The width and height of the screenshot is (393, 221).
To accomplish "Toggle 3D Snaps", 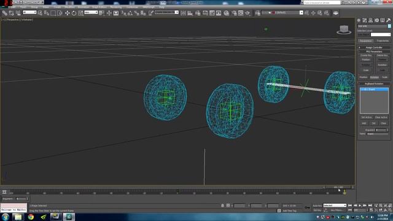I will tap(123, 13).
